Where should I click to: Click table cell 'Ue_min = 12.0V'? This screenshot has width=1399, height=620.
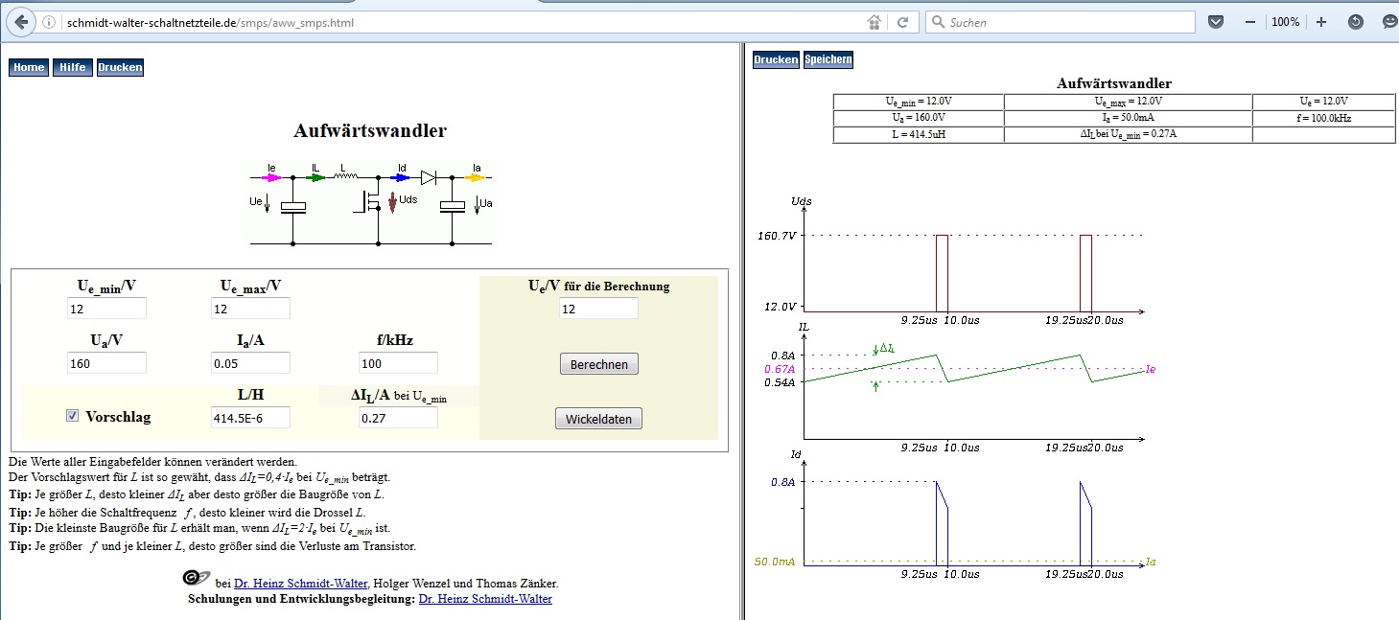tap(919, 102)
